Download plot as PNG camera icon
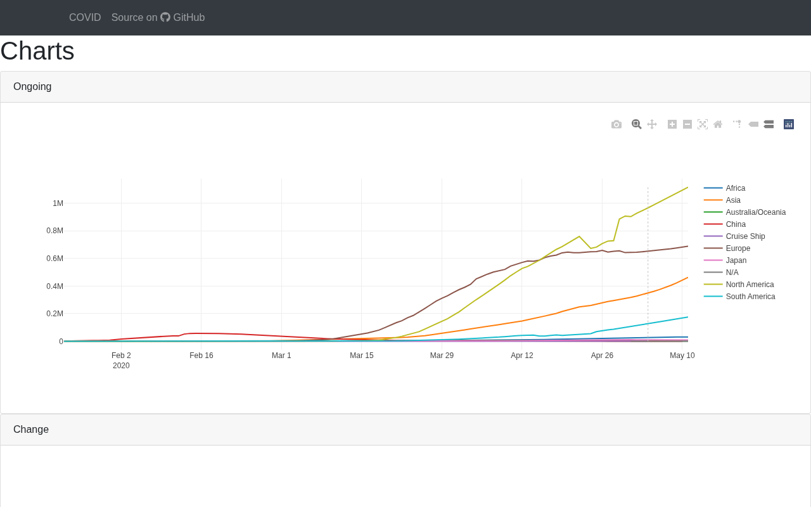Image resolution: width=811 pixels, height=507 pixels. pyautogui.click(x=616, y=124)
